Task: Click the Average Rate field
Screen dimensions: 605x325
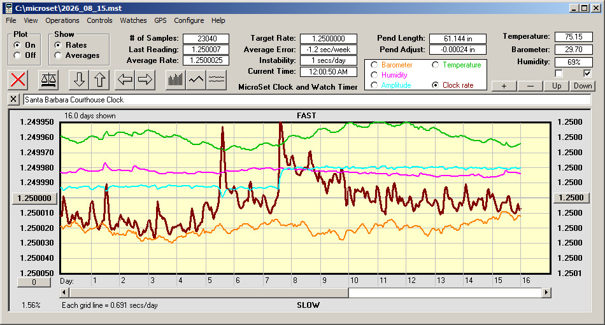Action: 206,60
